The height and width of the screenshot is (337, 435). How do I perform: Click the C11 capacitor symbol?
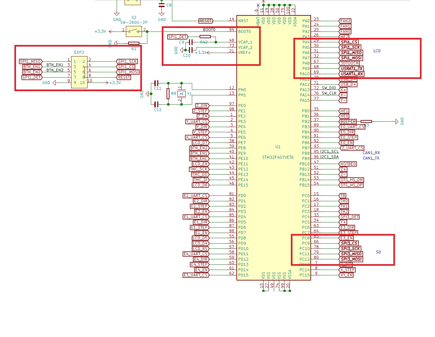[x=156, y=83]
